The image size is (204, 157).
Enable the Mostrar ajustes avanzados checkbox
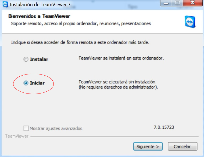tap(26, 128)
